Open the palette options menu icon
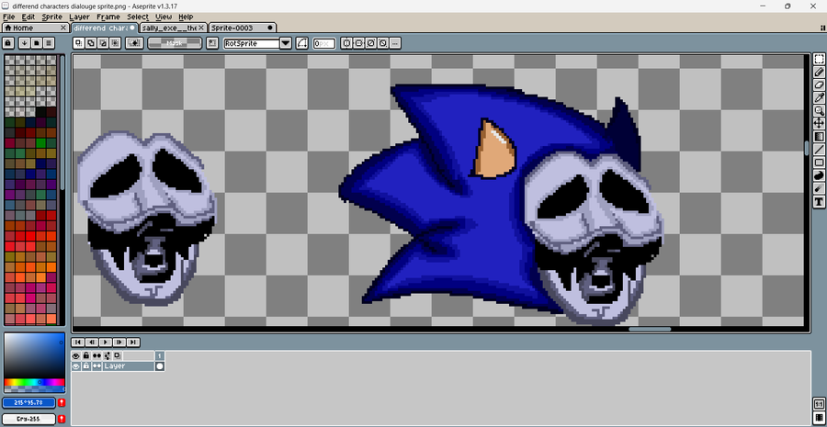This screenshot has width=827, height=427. pyautogui.click(x=49, y=43)
